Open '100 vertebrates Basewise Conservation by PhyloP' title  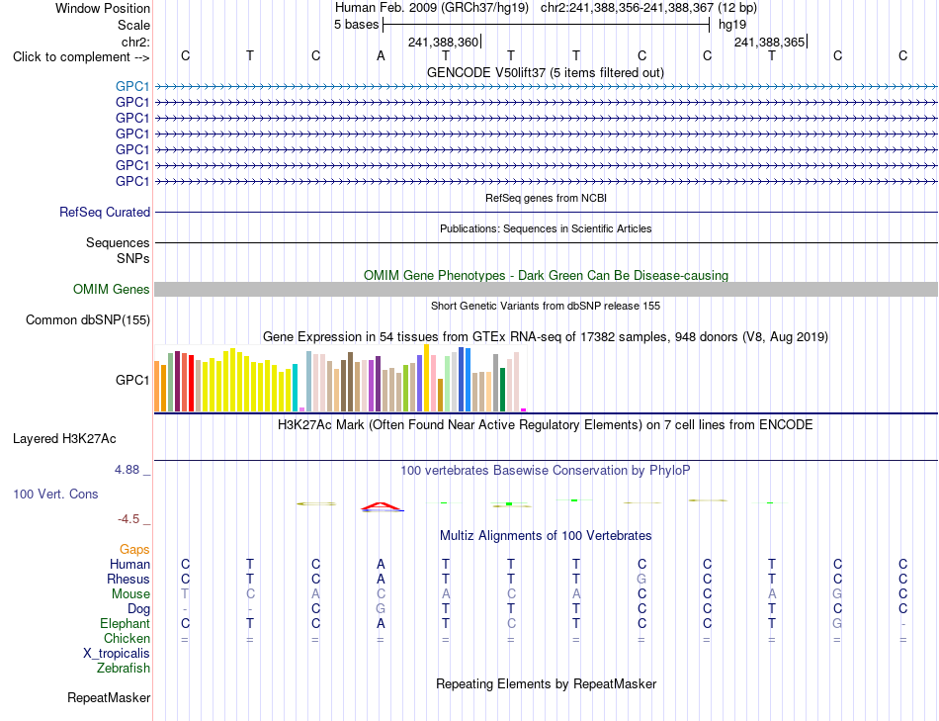point(546,471)
